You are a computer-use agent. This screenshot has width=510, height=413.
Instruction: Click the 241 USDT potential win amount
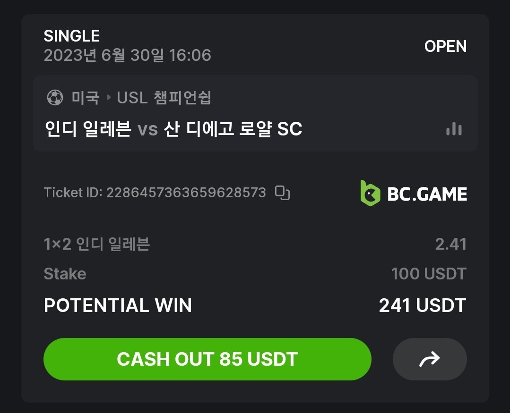point(422,305)
